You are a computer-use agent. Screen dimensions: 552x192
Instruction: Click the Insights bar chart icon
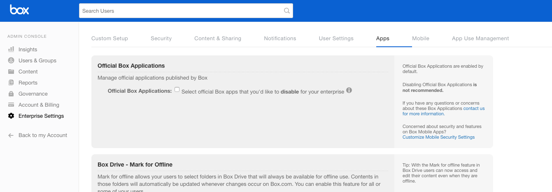(11, 49)
